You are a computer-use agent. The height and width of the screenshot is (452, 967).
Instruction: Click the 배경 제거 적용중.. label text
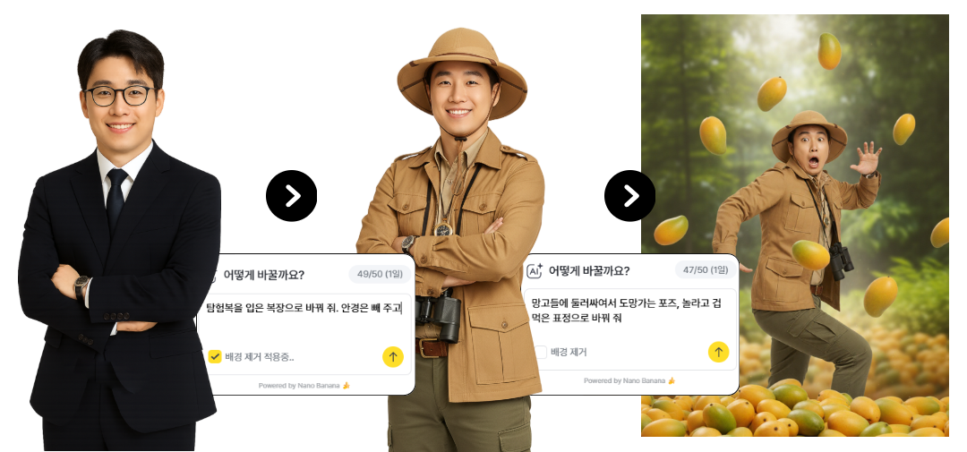click(x=260, y=356)
